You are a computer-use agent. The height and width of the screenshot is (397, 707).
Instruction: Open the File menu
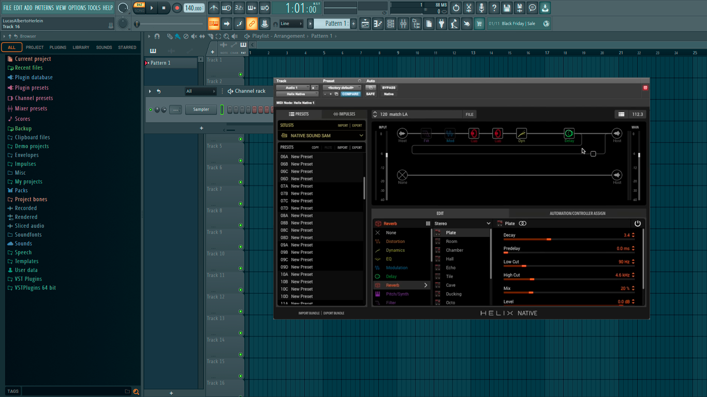point(7,8)
